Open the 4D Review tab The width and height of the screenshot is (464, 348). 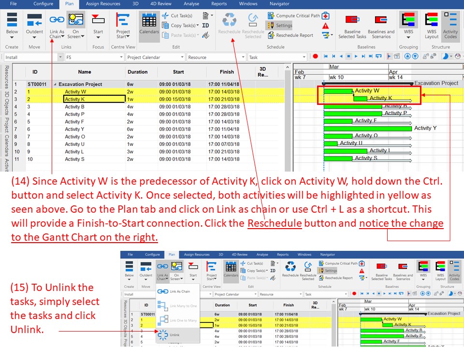(x=160, y=3)
